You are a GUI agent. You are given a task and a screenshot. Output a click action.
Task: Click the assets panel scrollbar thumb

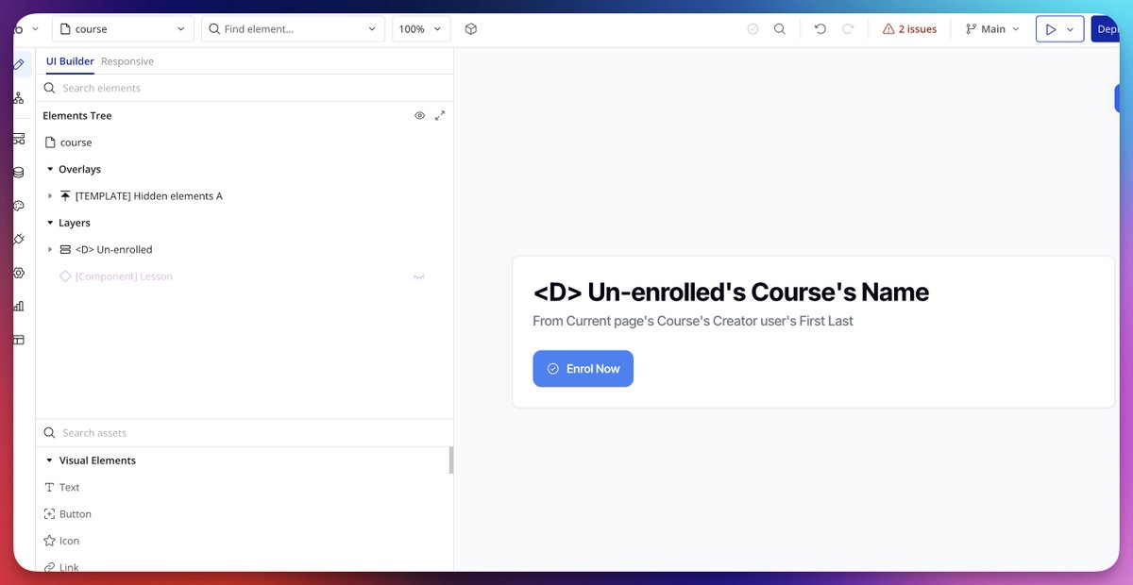[451, 460]
